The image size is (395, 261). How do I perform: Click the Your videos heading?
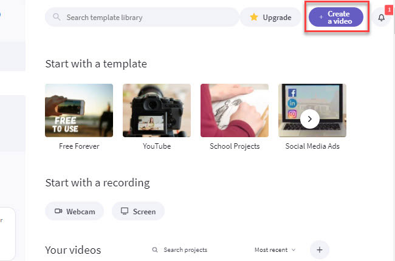click(x=73, y=250)
